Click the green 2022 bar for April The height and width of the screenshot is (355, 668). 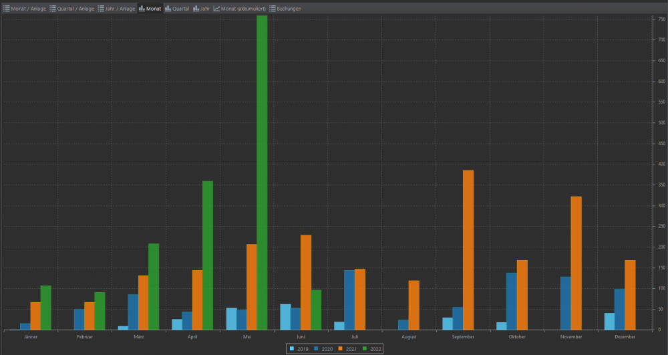pos(208,255)
